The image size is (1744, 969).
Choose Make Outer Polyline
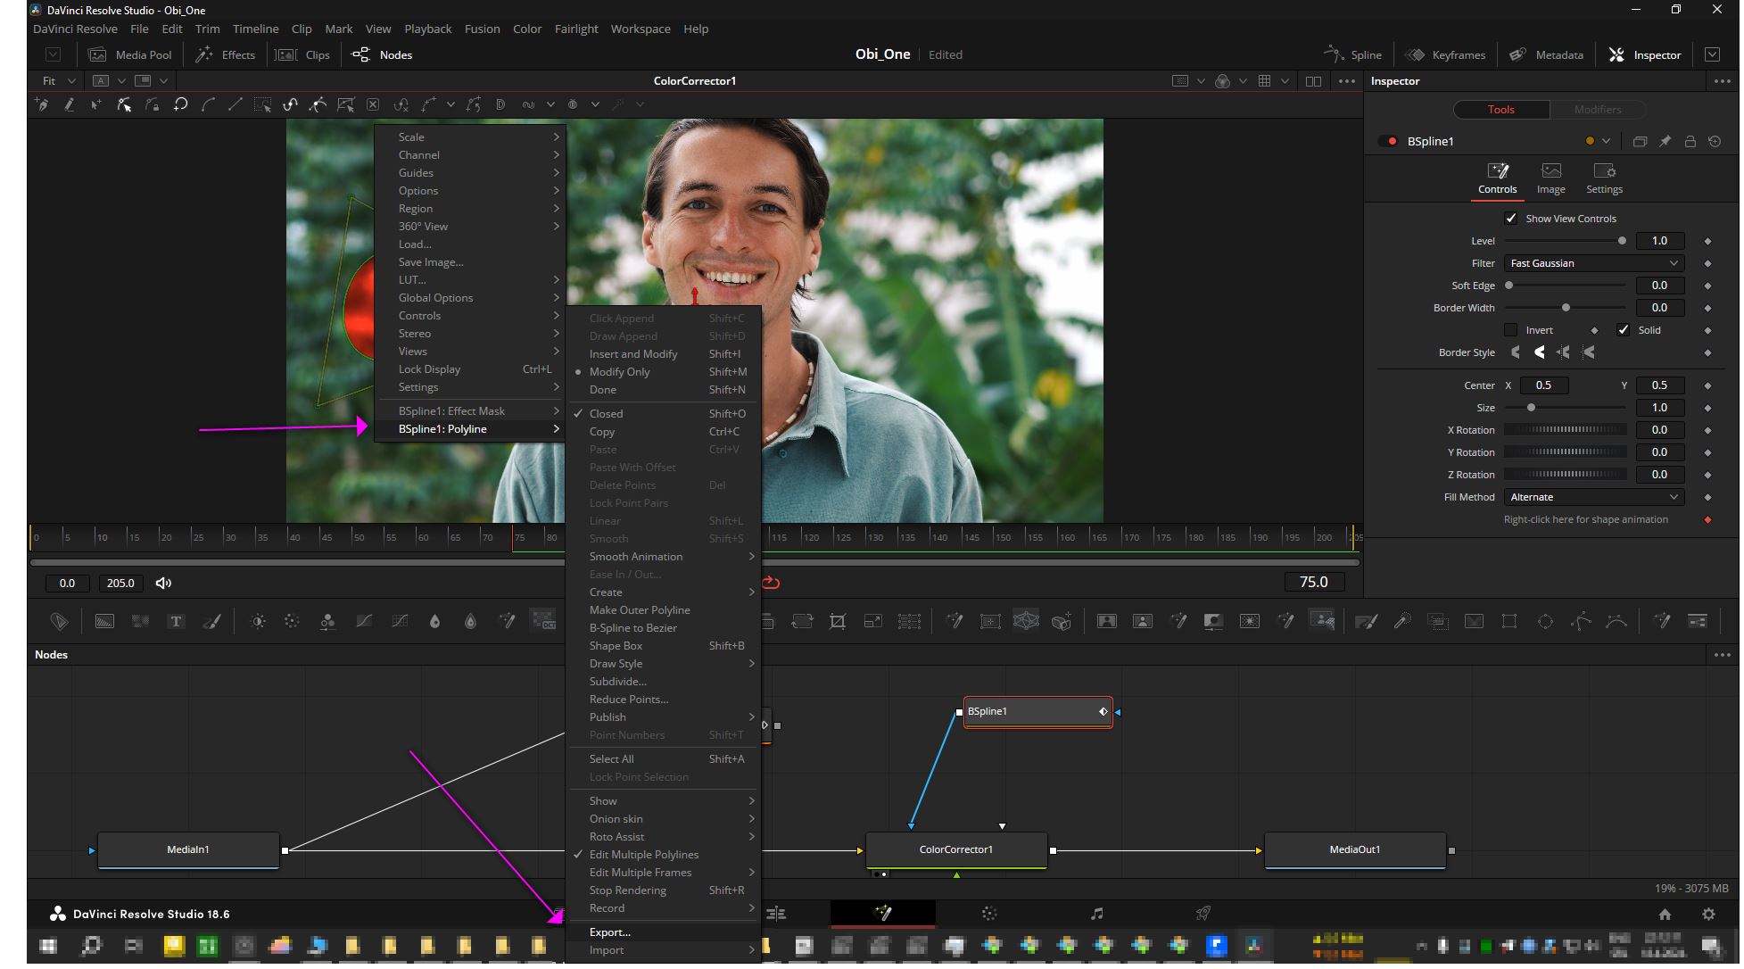tap(663, 609)
